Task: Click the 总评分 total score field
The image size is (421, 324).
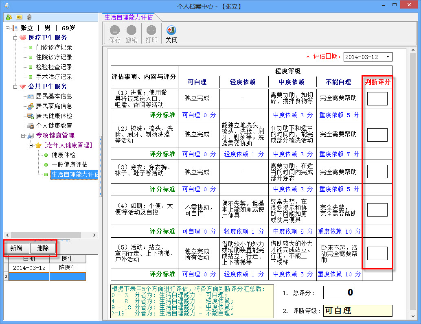Action: [x=339, y=292]
